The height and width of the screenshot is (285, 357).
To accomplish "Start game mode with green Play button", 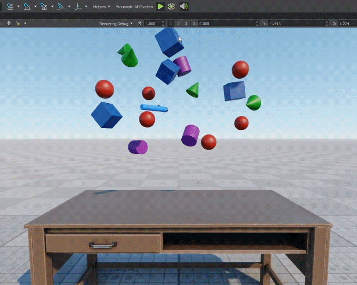I will coord(161,6).
